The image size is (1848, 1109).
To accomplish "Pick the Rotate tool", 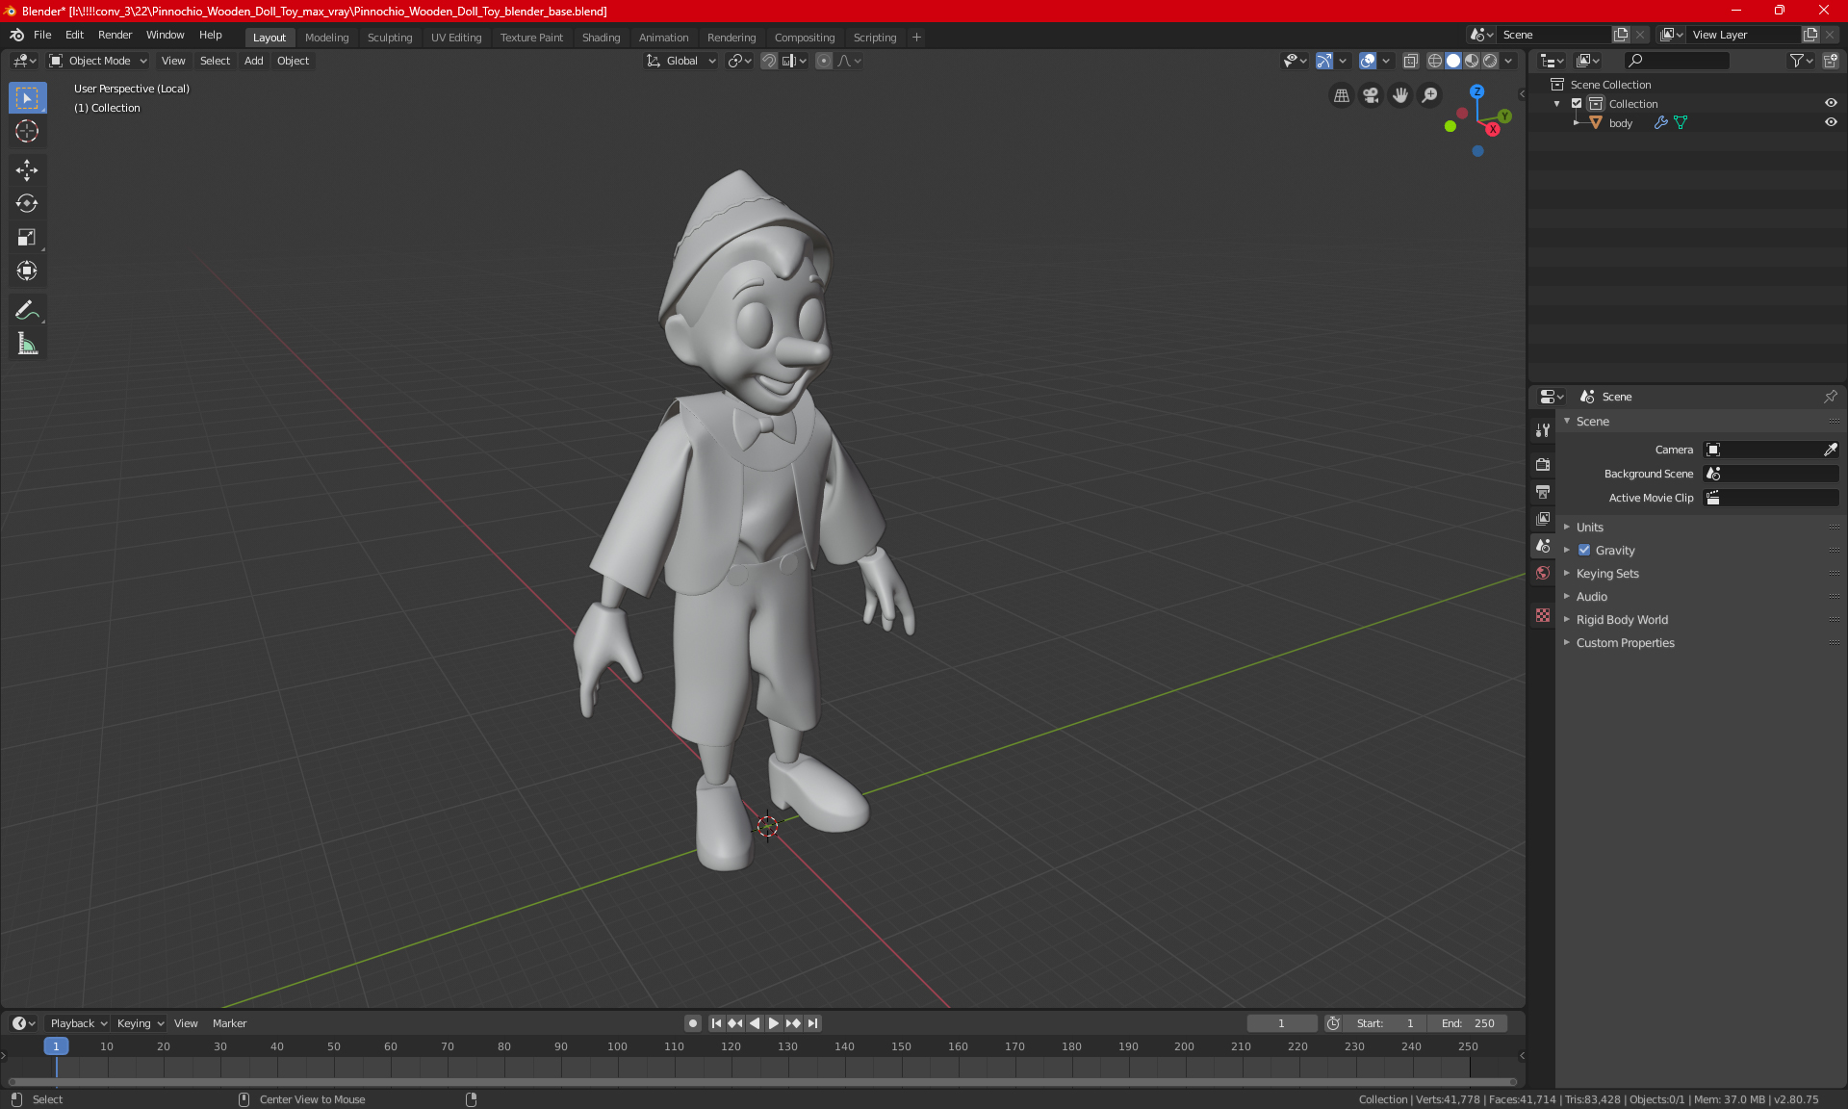I will (x=27, y=204).
